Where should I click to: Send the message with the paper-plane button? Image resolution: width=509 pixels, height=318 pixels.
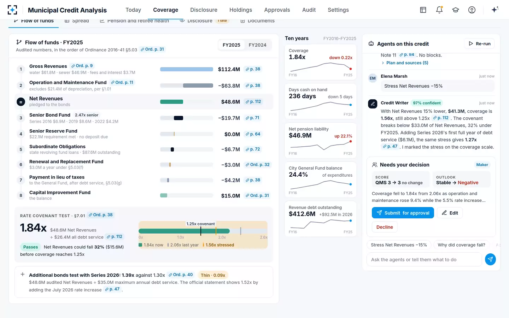490,259
